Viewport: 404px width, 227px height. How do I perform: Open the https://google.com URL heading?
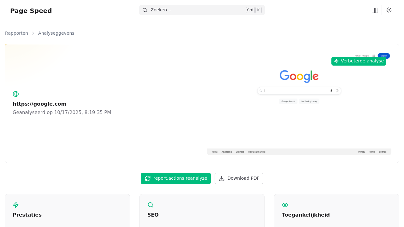(x=39, y=104)
